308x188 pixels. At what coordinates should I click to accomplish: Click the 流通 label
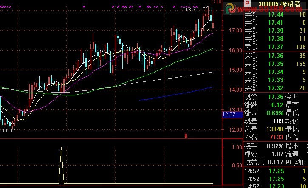coord(292,154)
